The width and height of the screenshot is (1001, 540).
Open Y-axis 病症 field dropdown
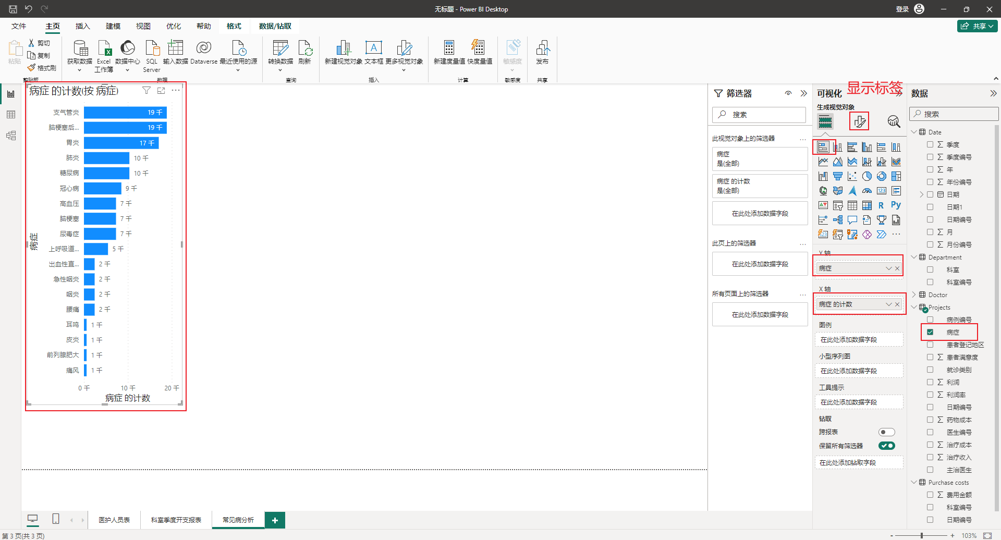[x=888, y=268]
